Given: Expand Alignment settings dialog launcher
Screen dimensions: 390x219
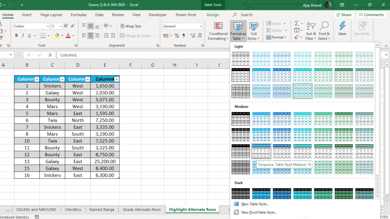Looking at the screenshot, I should (158, 45).
